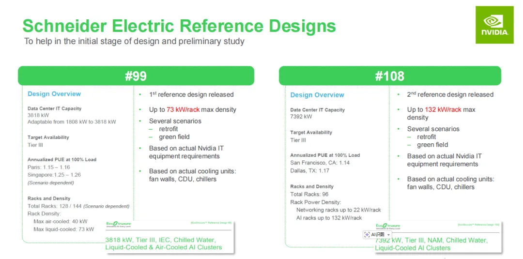Click 'fan walls, CDU, chillers' in #108 card

coord(441,187)
